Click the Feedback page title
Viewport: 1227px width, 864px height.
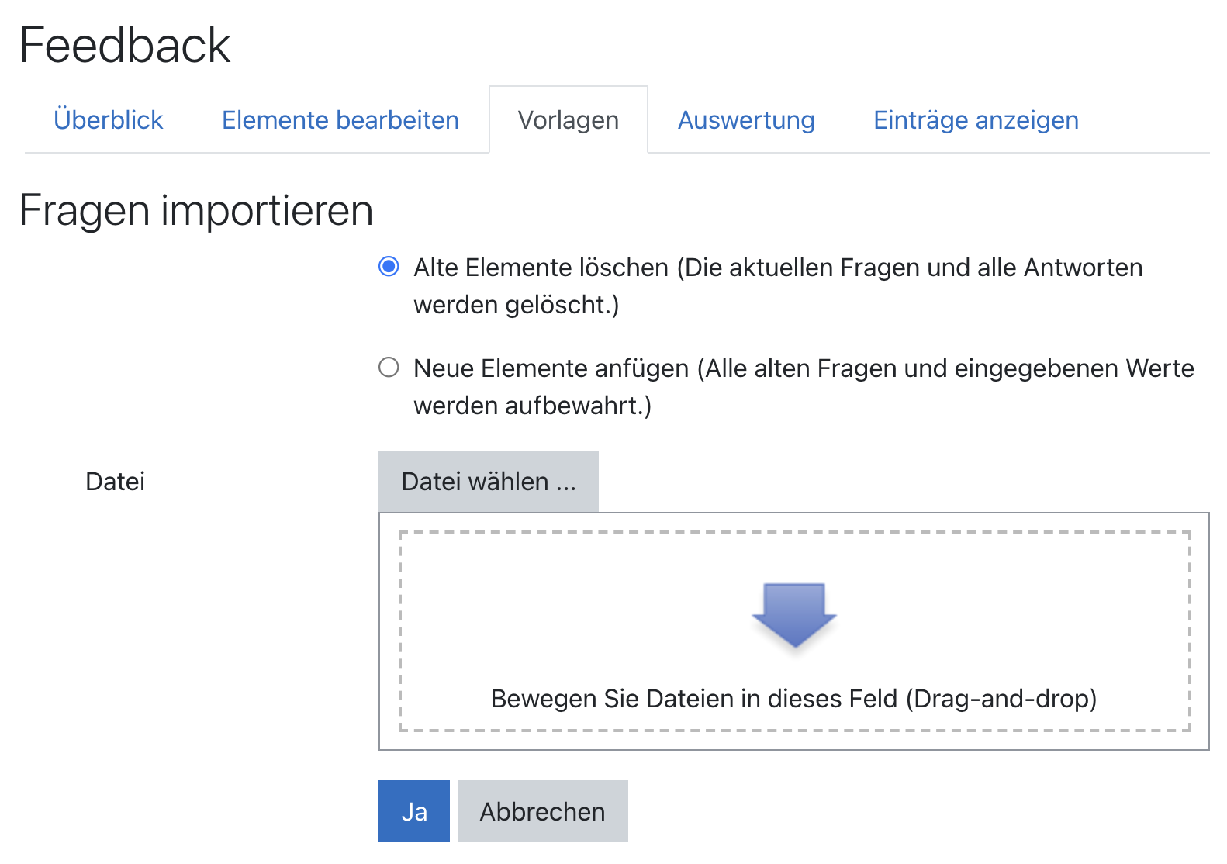coord(125,45)
